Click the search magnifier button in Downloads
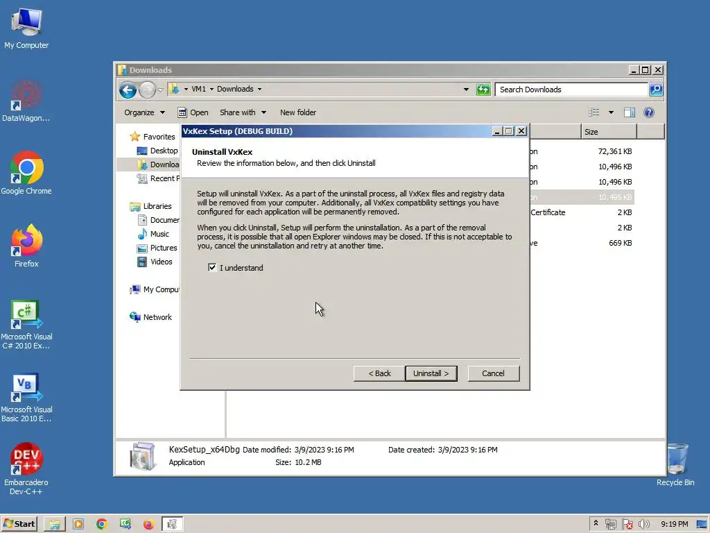710x533 pixels. click(656, 90)
